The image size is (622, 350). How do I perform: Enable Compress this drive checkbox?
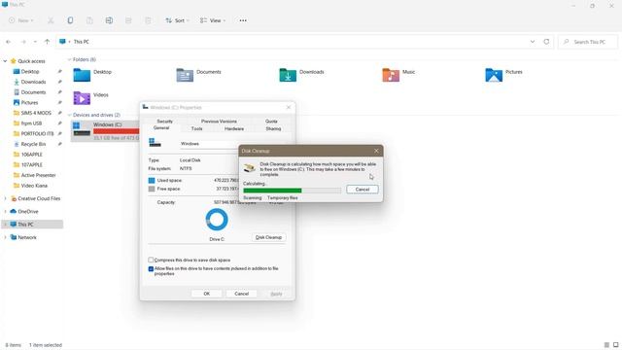pyautogui.click(x=151, y=260)
